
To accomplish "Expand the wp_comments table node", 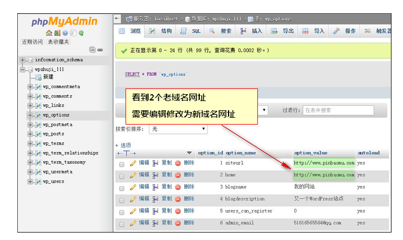I will (30, 96).
